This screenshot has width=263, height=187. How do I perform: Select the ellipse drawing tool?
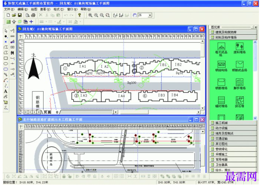pyautogui.click(x=5, y=64)
